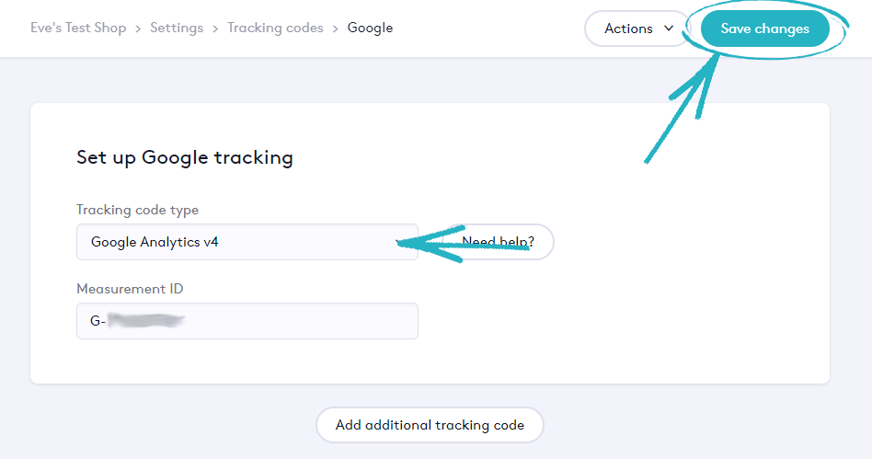
Task: Click the Measurement ID field label
Action: 130,289
